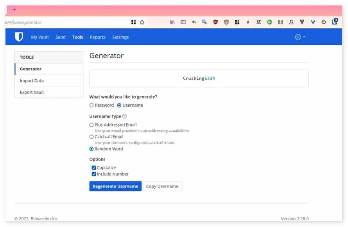Bookmark this page with star icon
348x227 pixels.
(142, 22)
